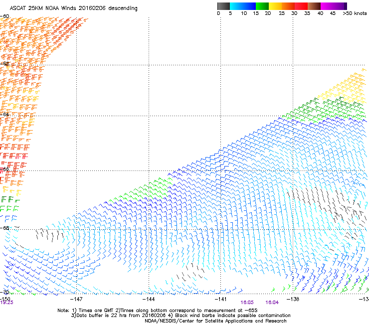
Task: Click the '15' label under the color bar
Action: click(256, 13)
